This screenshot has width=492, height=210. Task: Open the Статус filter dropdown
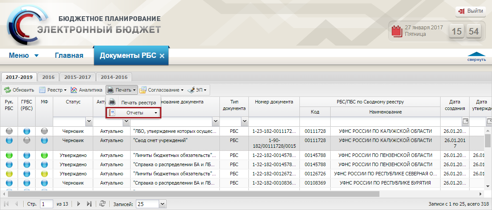[x=89, y=121]
